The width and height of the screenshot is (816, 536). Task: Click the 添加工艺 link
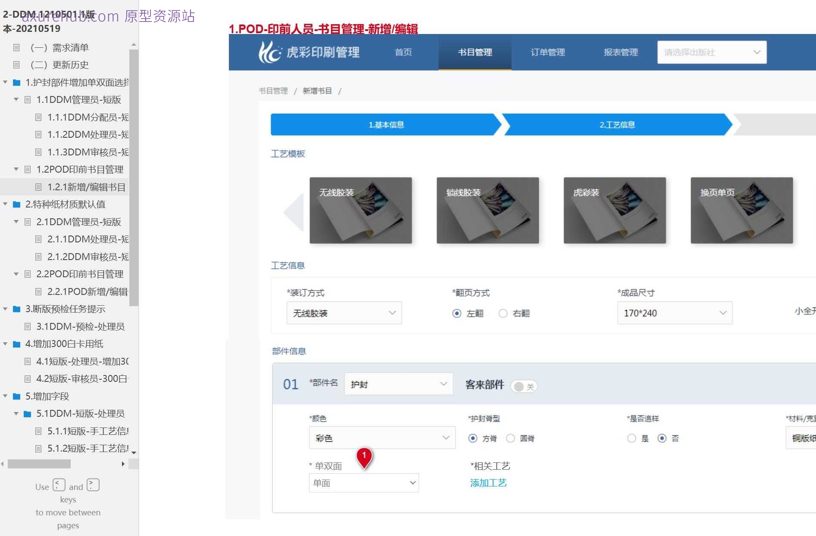click(488, 483)
